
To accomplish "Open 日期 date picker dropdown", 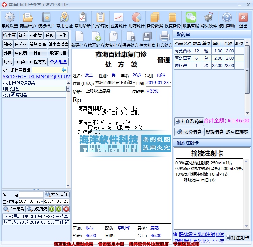I will point(170,83).
